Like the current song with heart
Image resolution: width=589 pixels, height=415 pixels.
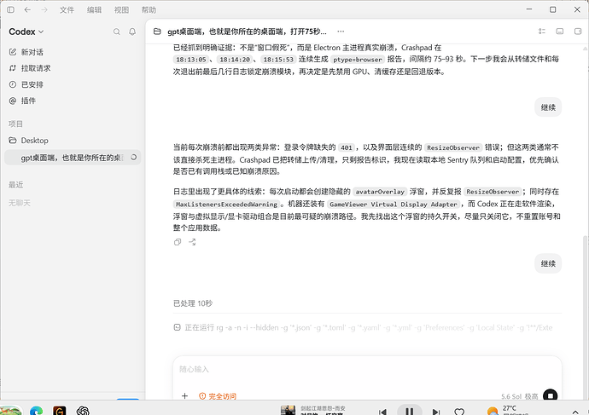459,412
